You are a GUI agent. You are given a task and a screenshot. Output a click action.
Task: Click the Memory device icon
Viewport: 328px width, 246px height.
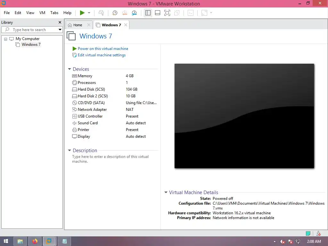click(74, 76)
